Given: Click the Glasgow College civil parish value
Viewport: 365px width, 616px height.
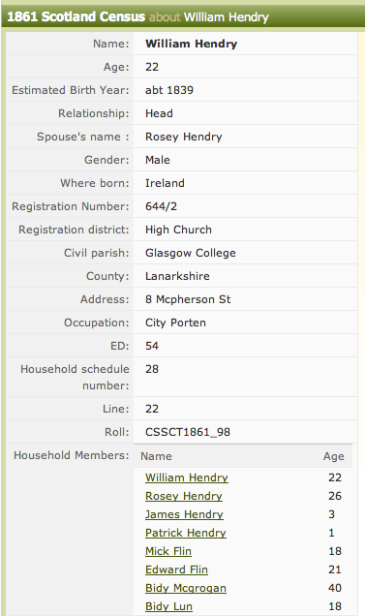Looking at the screenshot, I should point(191,253).
